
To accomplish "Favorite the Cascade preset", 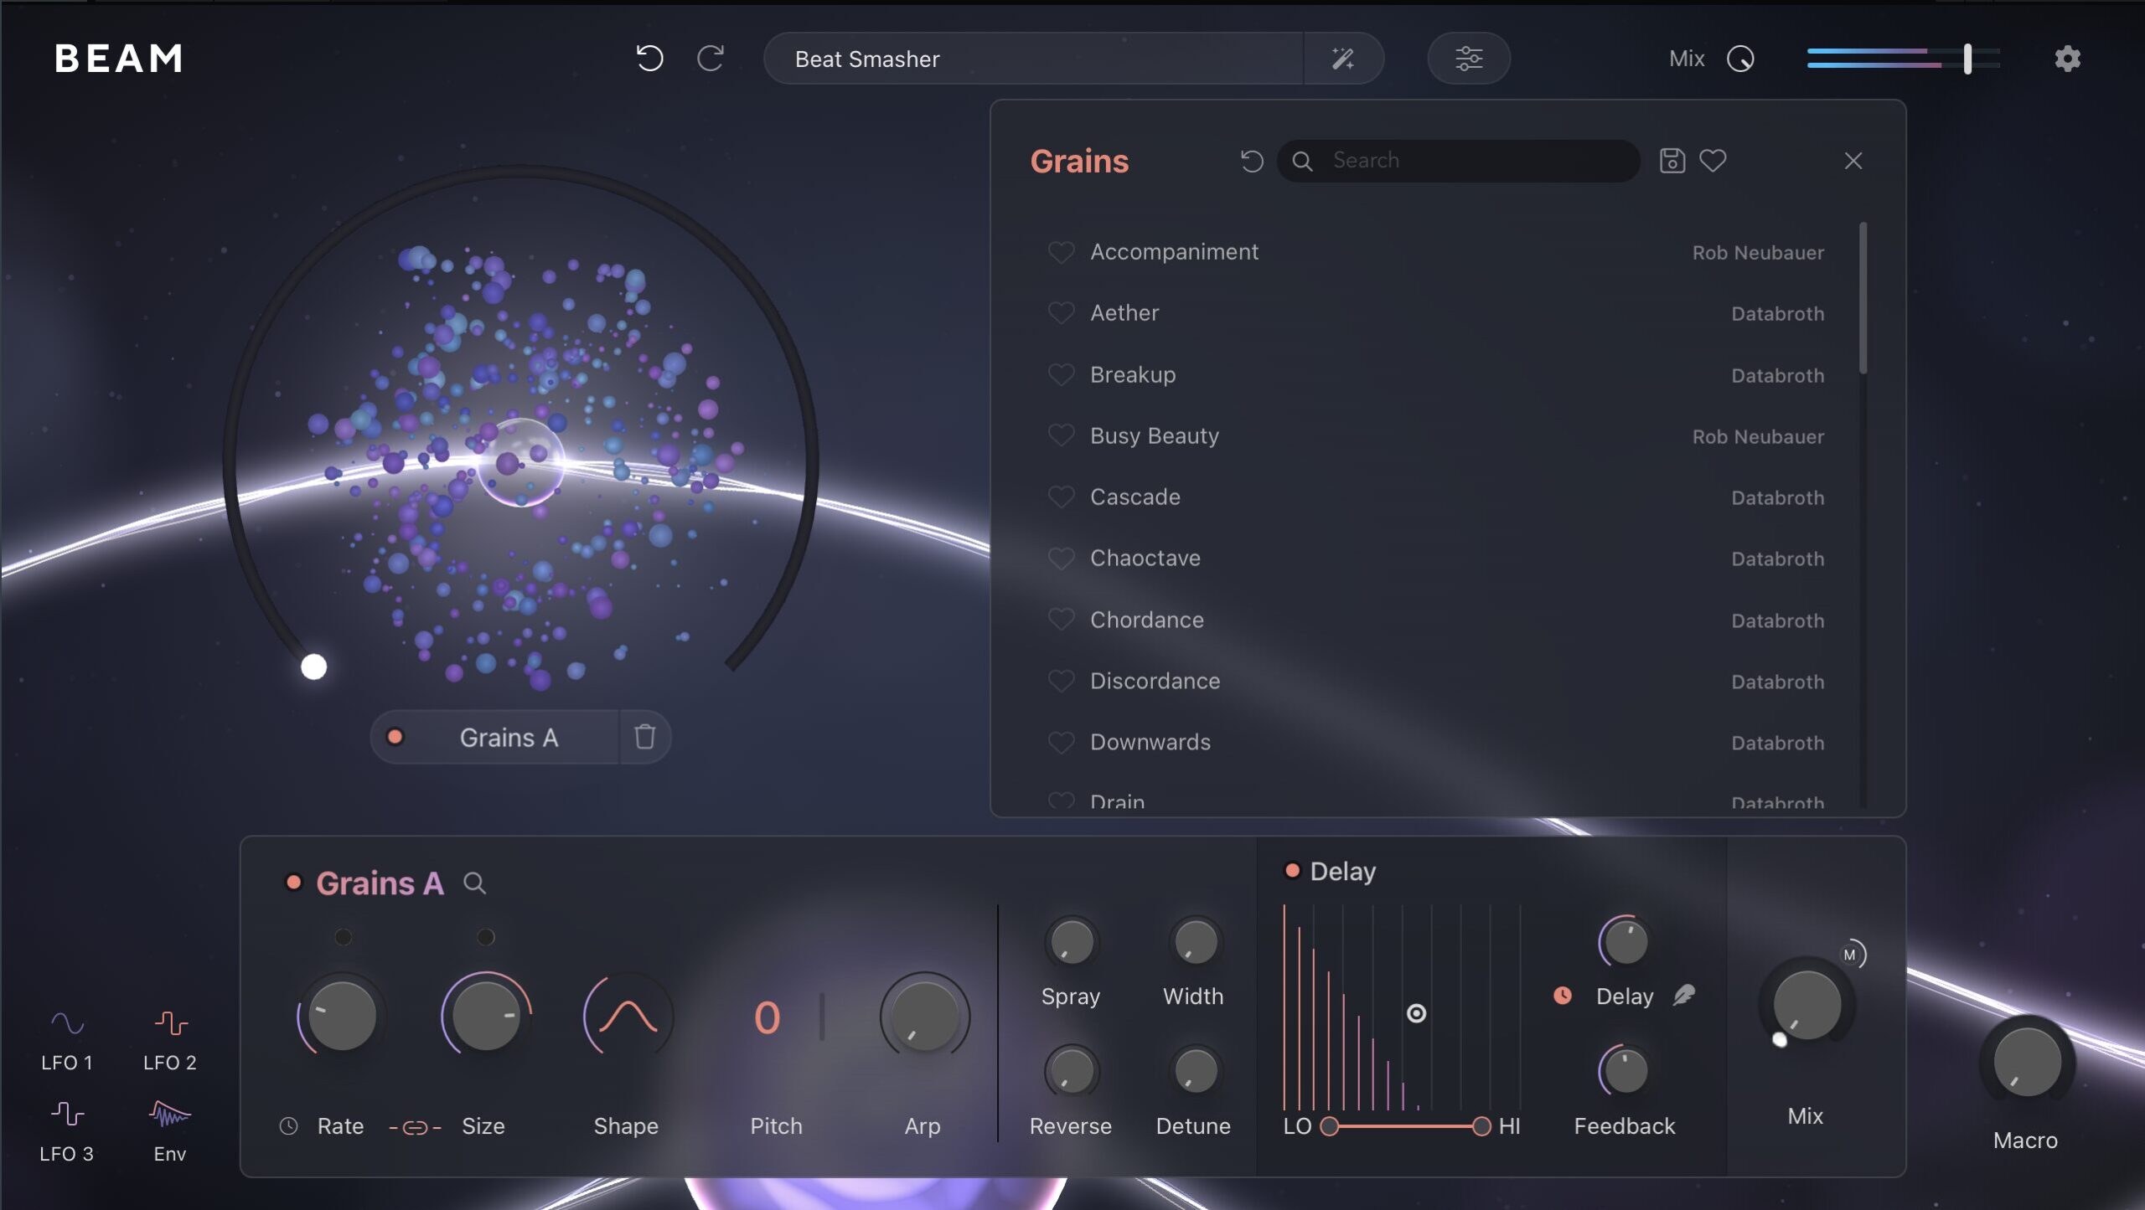I will pyautogui.click(x=1061, y=497).
